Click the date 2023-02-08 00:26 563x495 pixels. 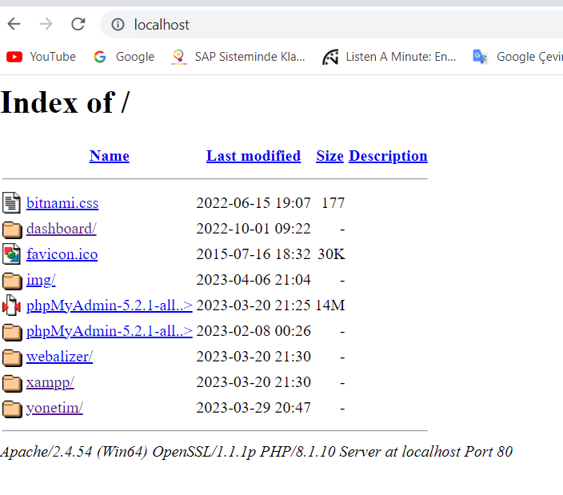point(254,331)
